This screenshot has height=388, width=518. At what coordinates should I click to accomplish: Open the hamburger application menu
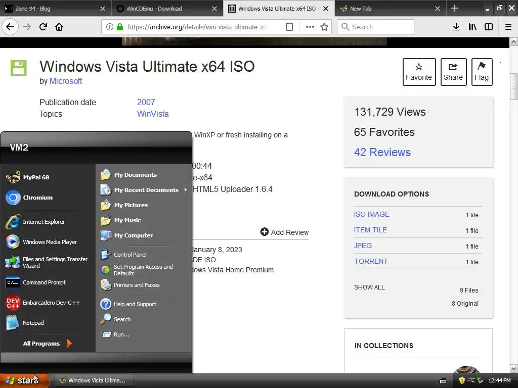[x=508, y=27]
